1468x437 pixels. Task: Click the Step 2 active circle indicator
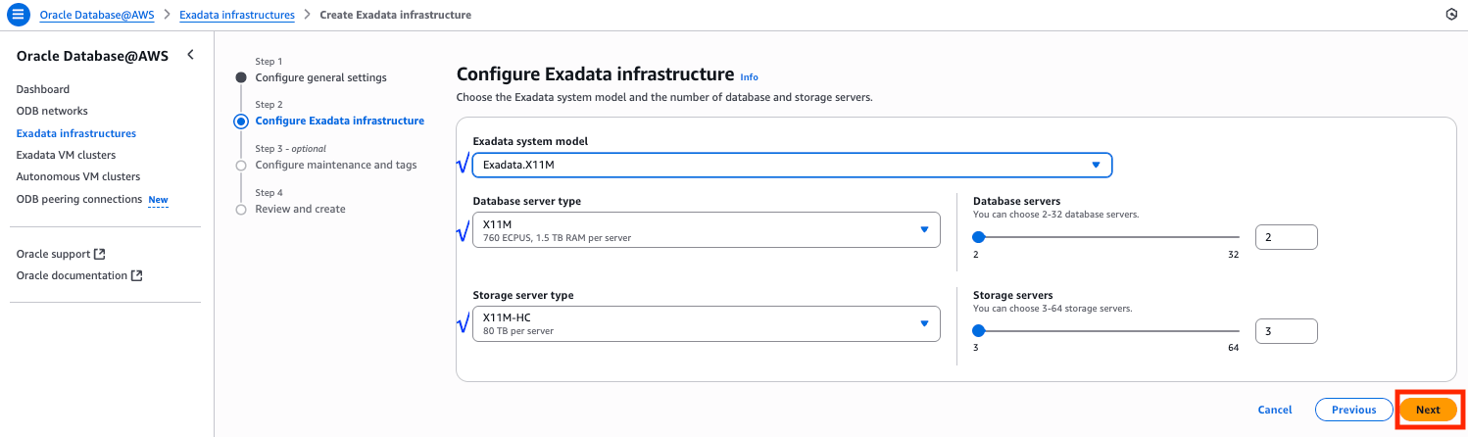pos(241,121)
